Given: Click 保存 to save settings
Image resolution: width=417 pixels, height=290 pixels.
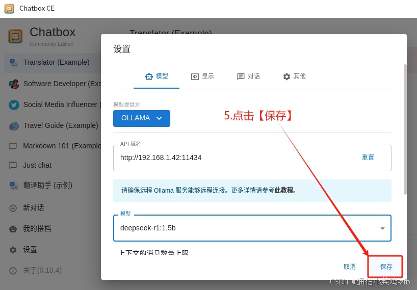Looking at the screenshot, I should [386, 267].
